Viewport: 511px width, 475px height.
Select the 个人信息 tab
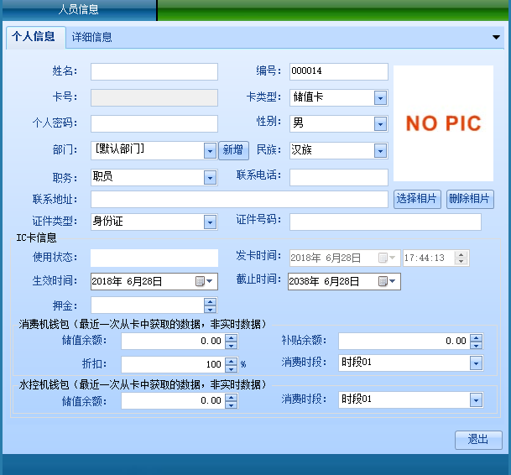pos(34,37)
